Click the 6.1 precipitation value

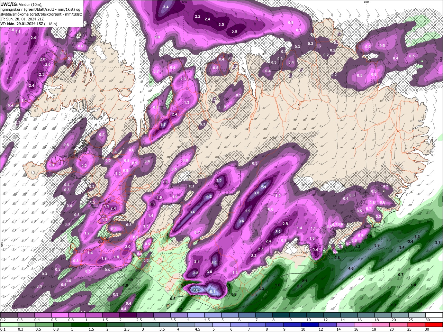(213, 292)
